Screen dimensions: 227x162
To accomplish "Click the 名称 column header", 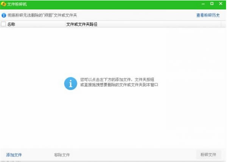I will [11, 24].
